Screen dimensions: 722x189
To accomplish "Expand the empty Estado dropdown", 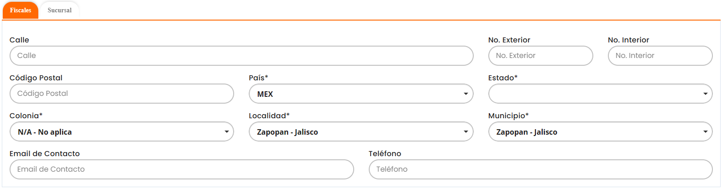I will coord(600,94).
